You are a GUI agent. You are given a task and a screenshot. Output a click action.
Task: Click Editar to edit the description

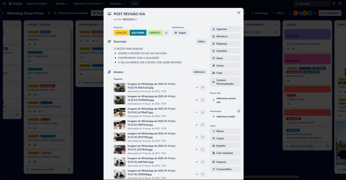pos(201,42)
